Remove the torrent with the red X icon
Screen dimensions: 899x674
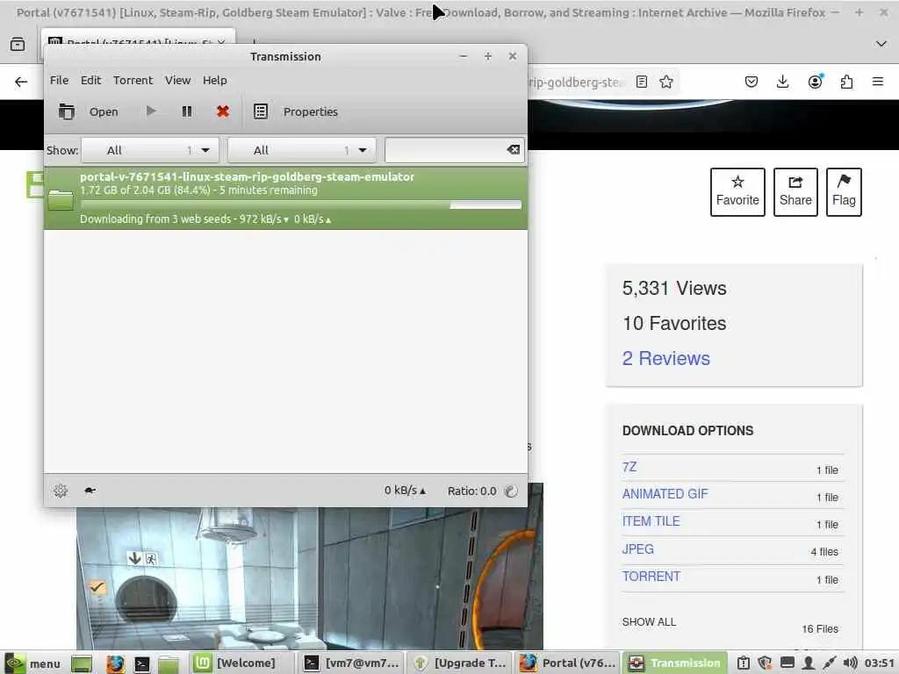(x=223, y=111)
